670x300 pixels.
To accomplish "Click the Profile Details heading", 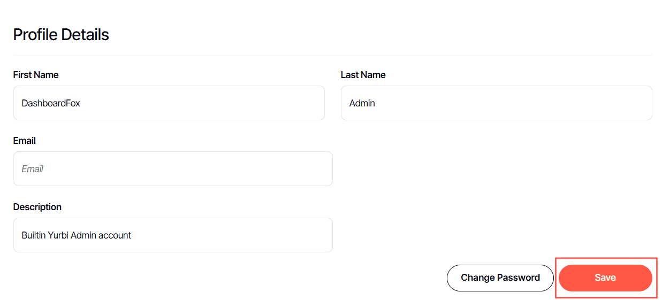I will tap(61, 35).
